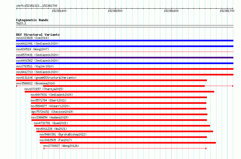Image resolution: width=241 pixels, height=159 pixels.
Task: Open variant dgv7572n152 (Chaisson2019) label
Action: (52, 112)
